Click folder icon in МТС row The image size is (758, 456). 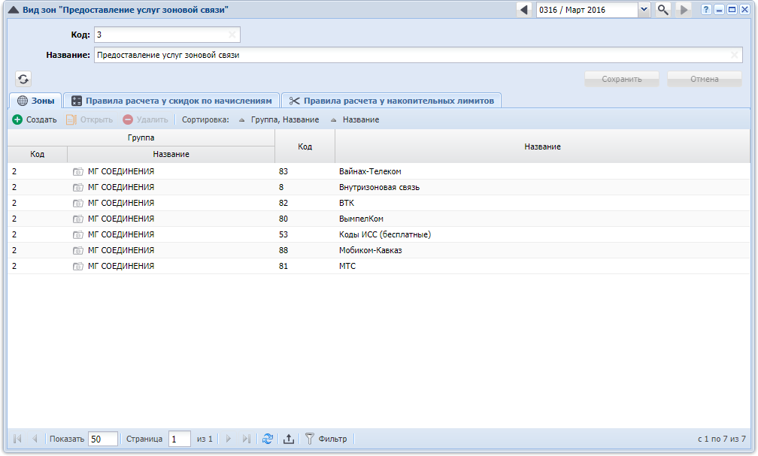click(78, 266)
